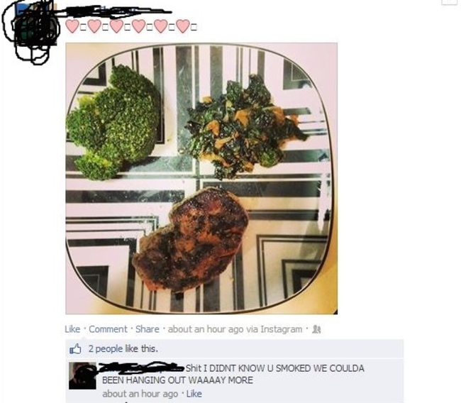Viewport: 461px width, 403px height.
Task: Click the friends audience icon after Instagram
Action: [x=316, y=329]
